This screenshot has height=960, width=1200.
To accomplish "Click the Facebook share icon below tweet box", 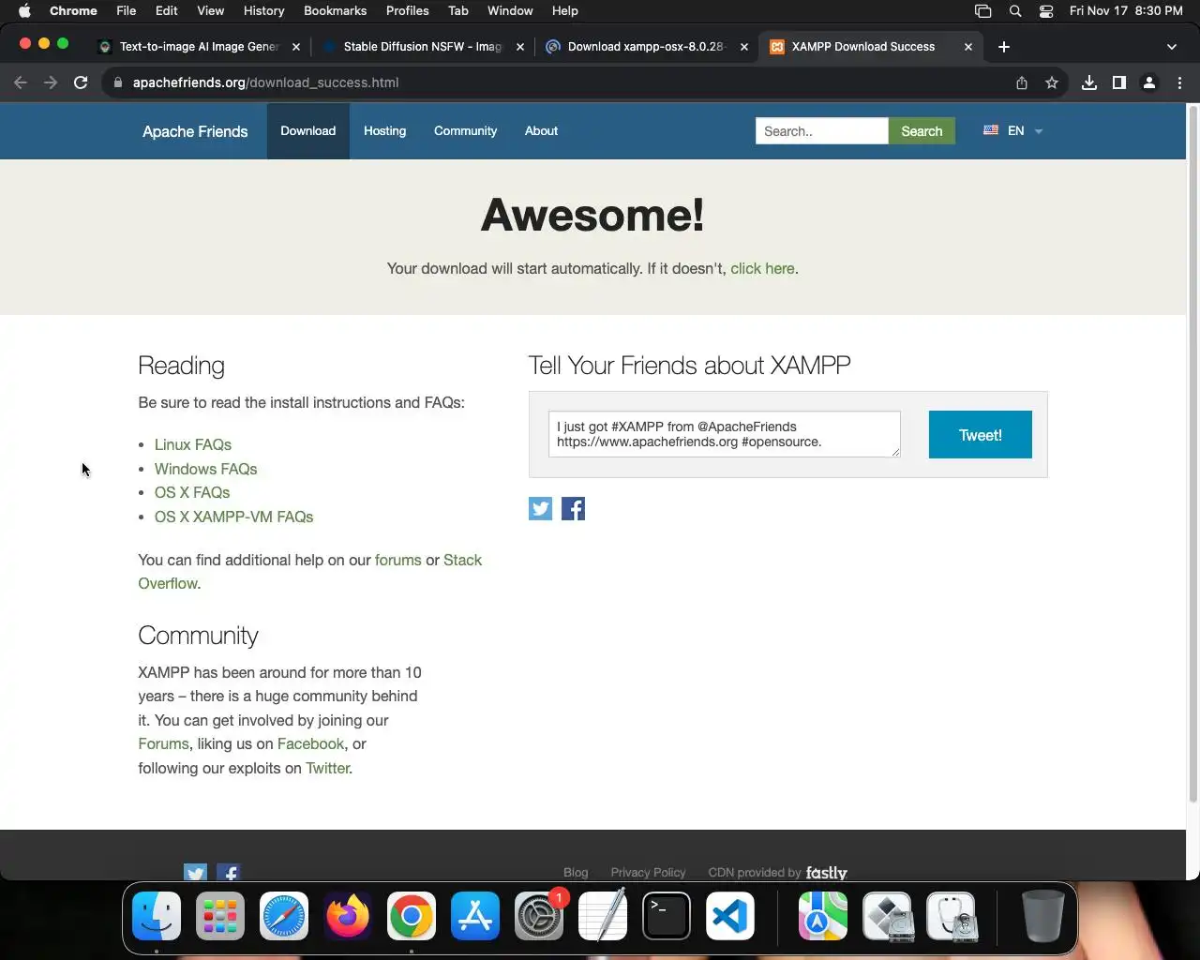I will [x=573, y=508].
